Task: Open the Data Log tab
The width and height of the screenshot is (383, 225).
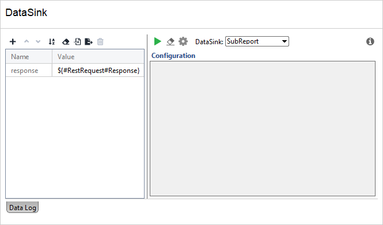Action: pyautogui.click(x=22, y=207)
